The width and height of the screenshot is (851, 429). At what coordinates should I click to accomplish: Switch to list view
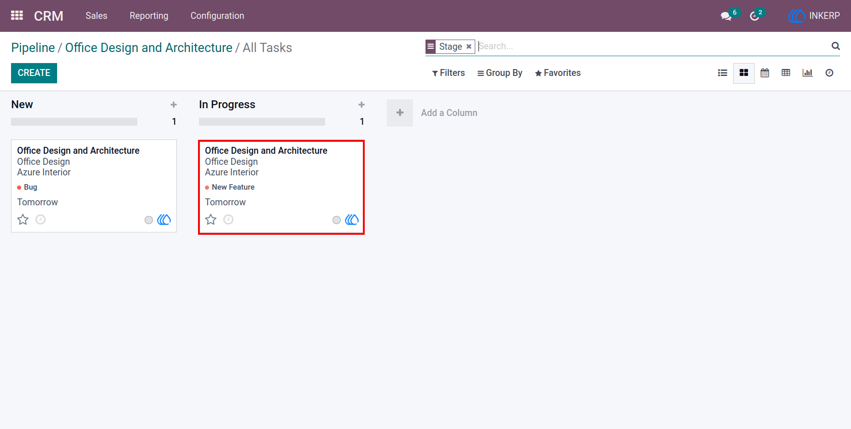pyautogui.click(x=723, y=73)
